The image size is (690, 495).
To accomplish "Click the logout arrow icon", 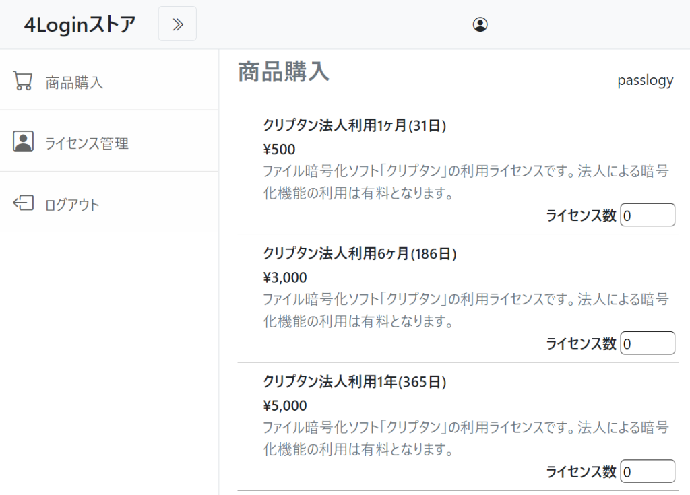I will coord(23,203).
